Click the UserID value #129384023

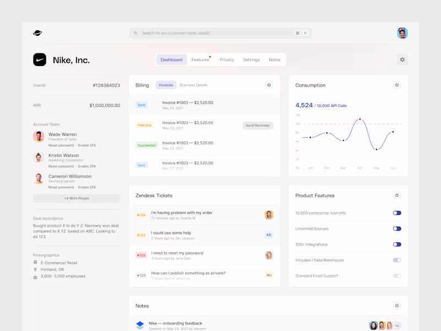tap(106, 86)
